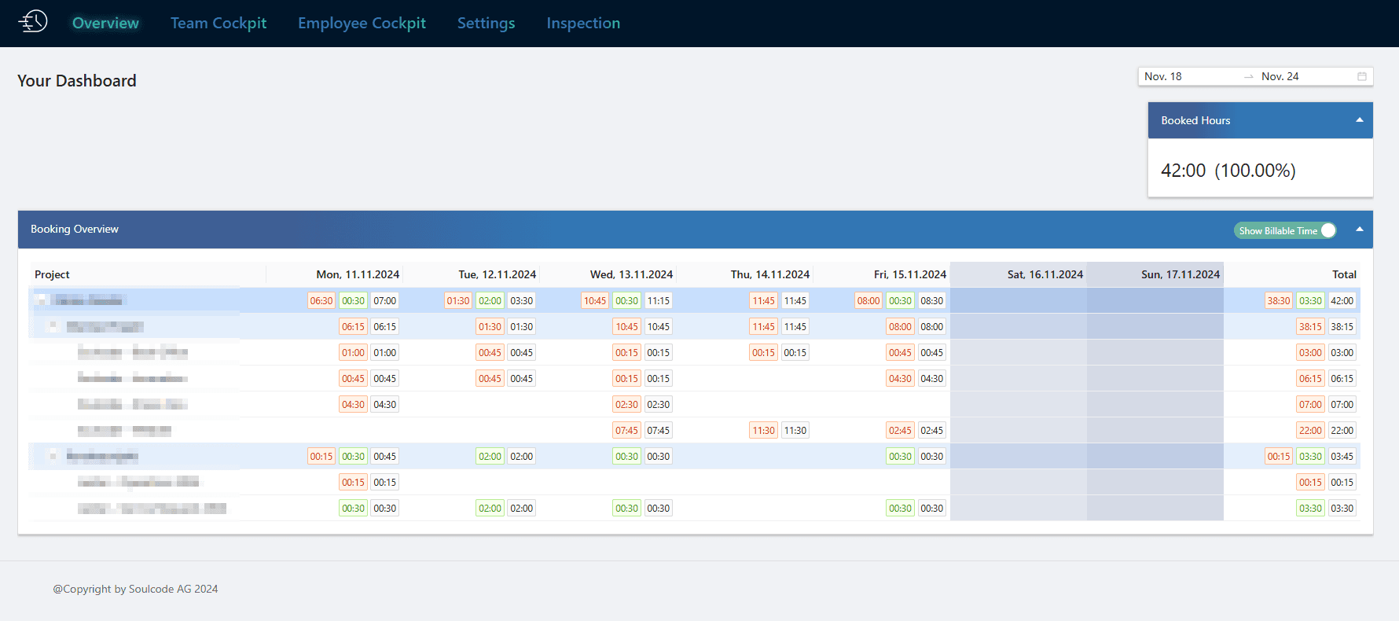Open the Overview tab
Image resolution: width=1399 pixels, height=621 pixels.
tap(105, 24)
